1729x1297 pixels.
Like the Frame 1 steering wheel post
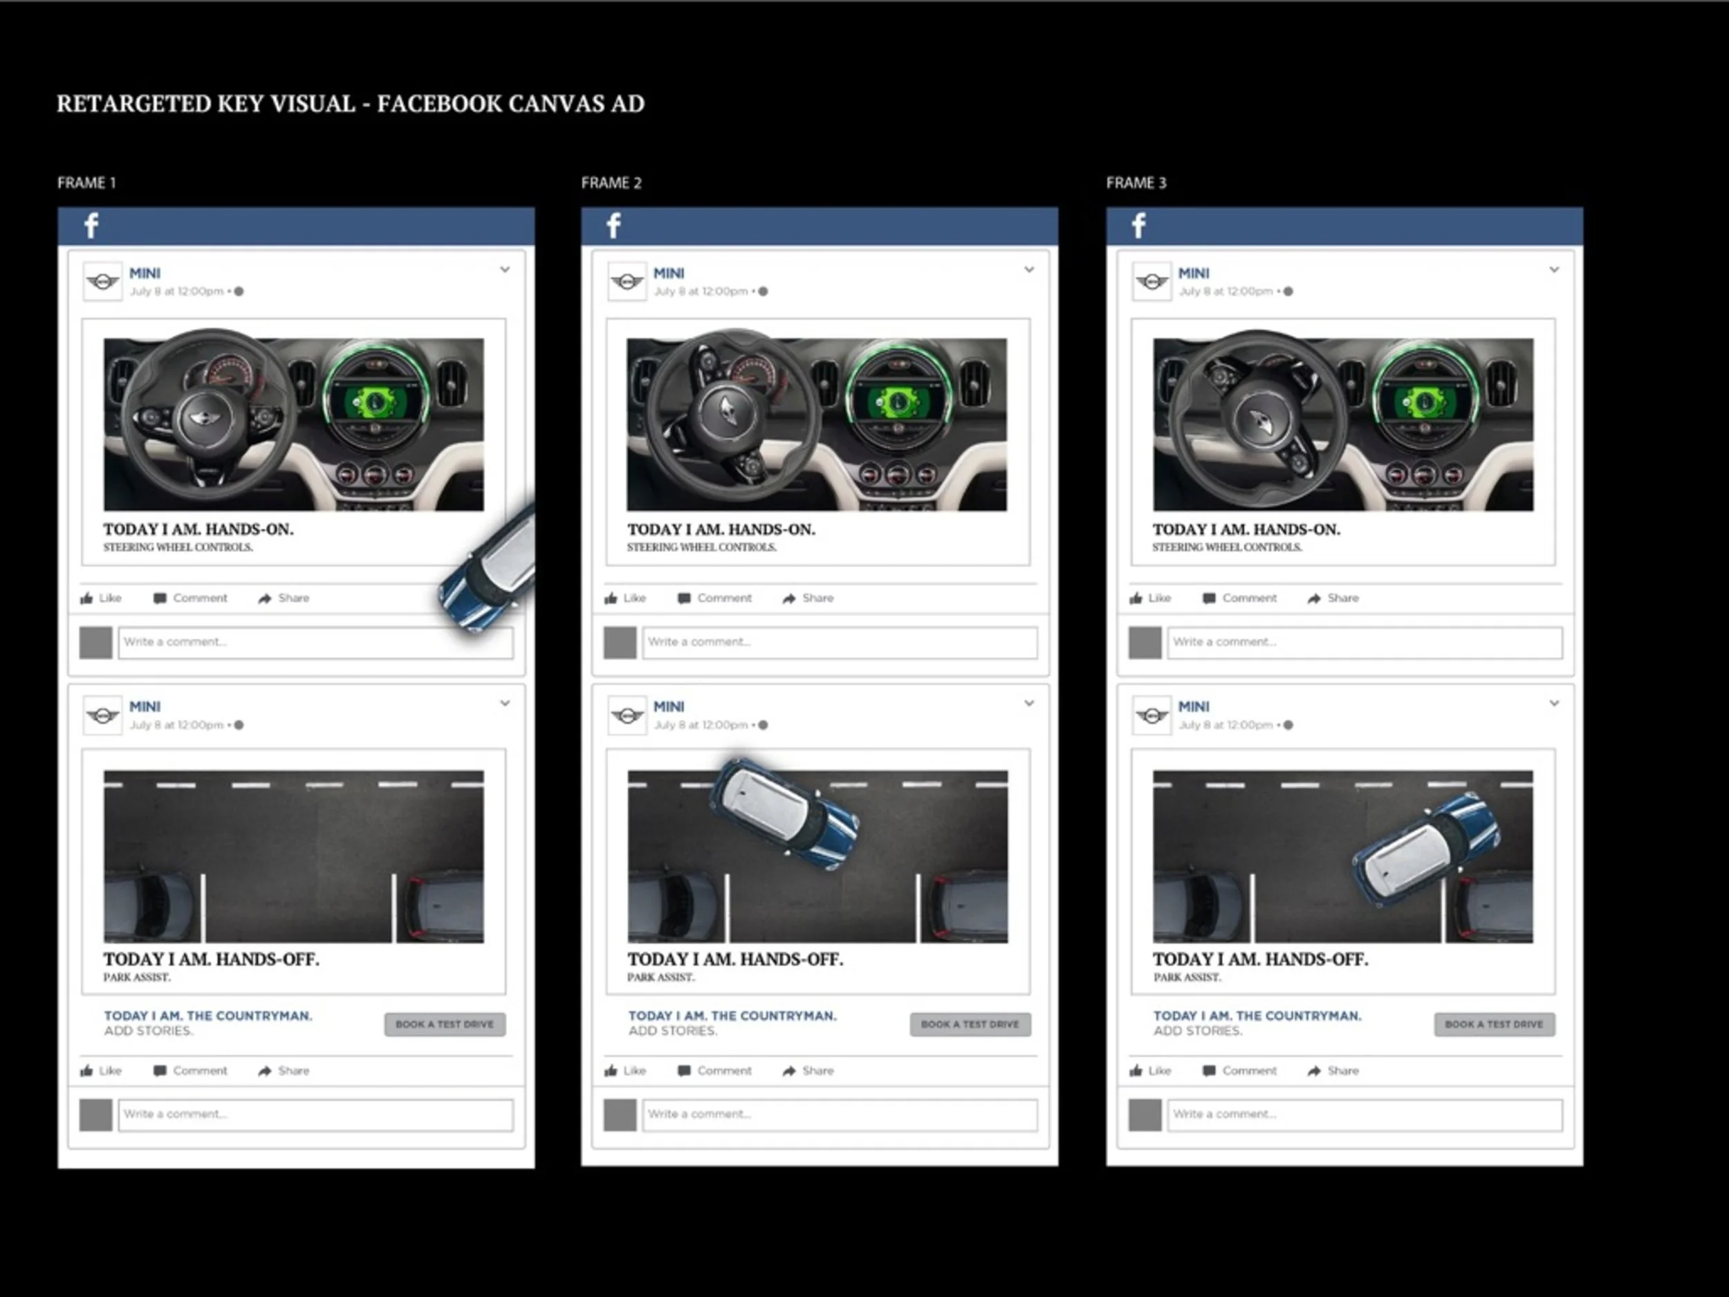[101, 598]
